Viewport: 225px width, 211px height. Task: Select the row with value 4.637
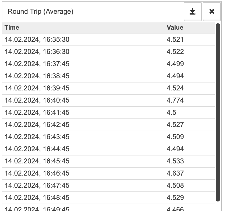click(x=109, y=173)
